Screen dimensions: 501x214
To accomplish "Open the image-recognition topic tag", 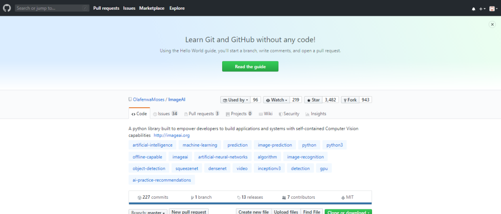I will (x=305, y=157).
